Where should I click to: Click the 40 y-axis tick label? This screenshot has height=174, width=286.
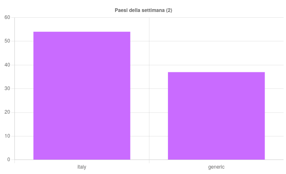pyautogui.click(x=7, y=65)
